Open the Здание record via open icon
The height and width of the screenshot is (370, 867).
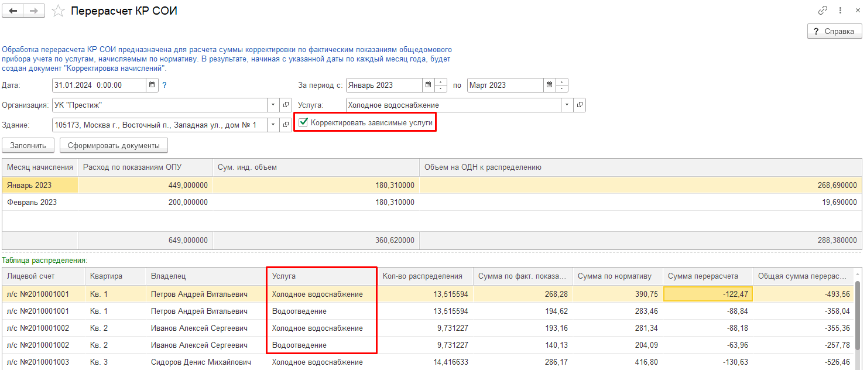pos(286,125)
